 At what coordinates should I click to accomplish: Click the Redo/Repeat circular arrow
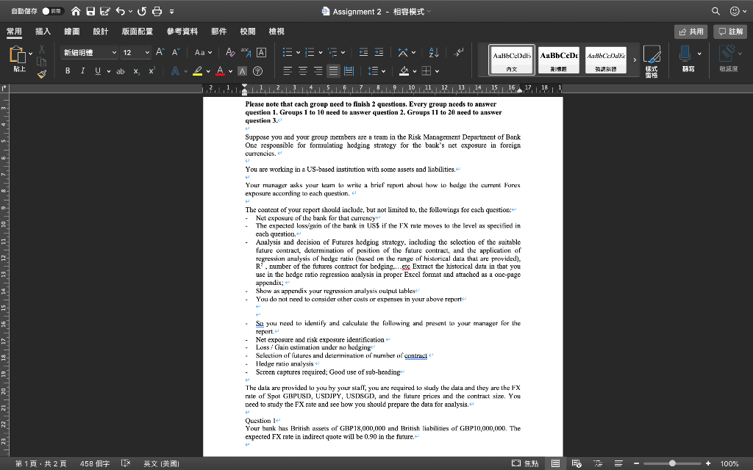coord(142,11)
